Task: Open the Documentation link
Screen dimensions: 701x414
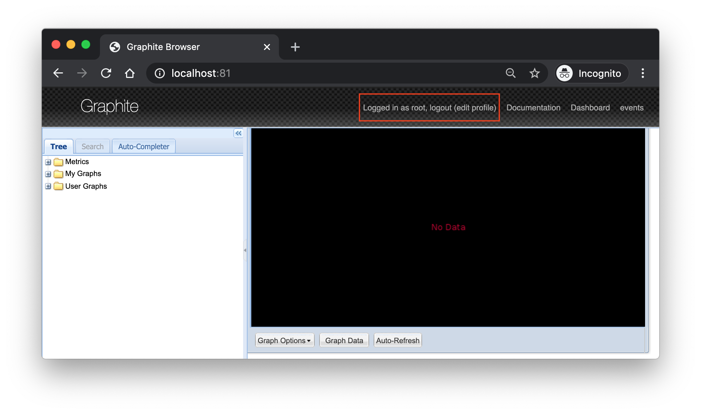Action: click(x=533, y=108)
